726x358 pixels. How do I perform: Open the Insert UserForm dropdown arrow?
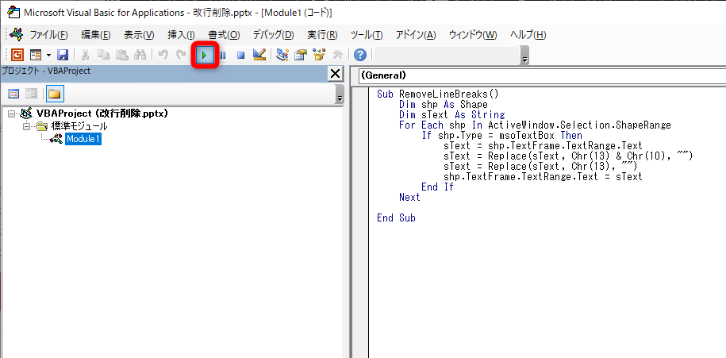pos(48,56)
